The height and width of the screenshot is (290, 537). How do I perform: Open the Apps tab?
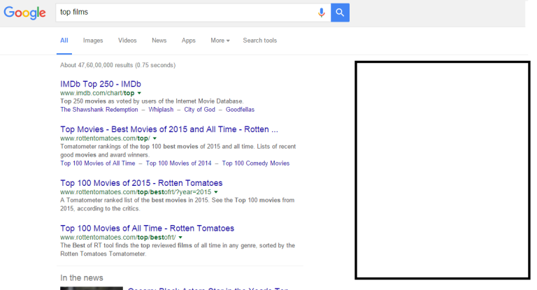point(188,41)
